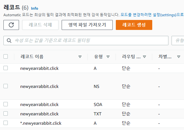Open the 유형 filter dropdown at right
The height and width of the screenshot is (130, 184).
pos(178,41)
